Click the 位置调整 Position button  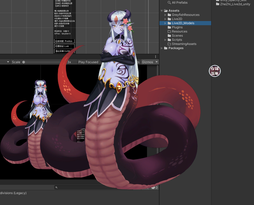[x=64, y=41]
